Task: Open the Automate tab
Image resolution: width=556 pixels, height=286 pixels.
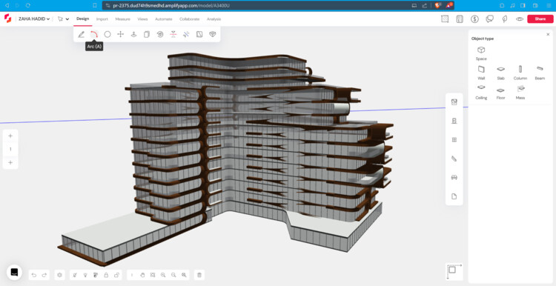Action: click(164, 19)
